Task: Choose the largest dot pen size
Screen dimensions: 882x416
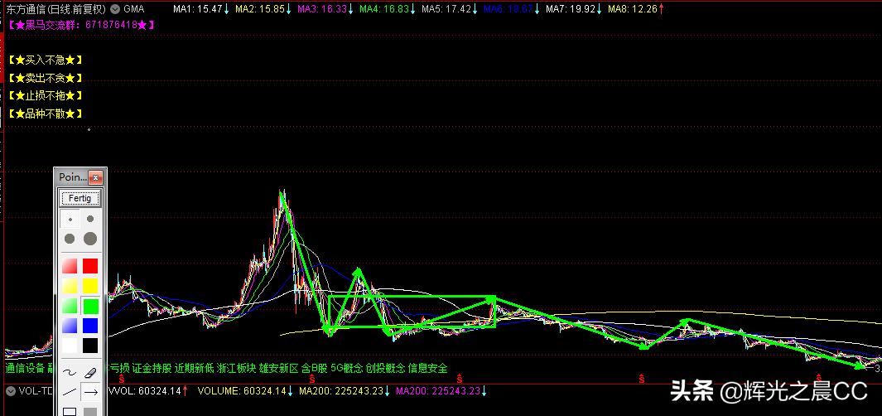Action: [x=90, y=239]
